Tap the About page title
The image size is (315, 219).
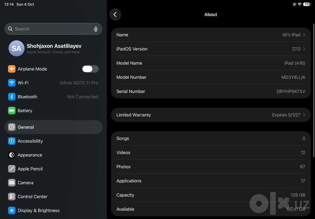click(x=211, y=14)
